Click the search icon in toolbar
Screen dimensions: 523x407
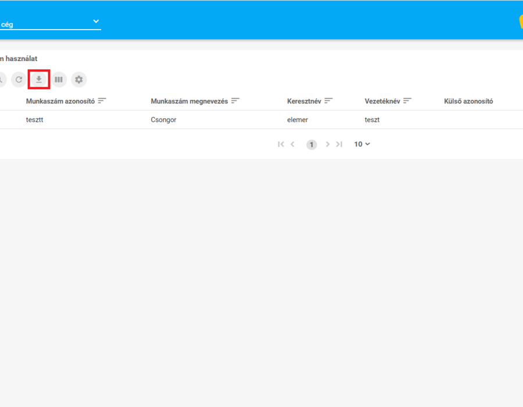tap(2, 80)
